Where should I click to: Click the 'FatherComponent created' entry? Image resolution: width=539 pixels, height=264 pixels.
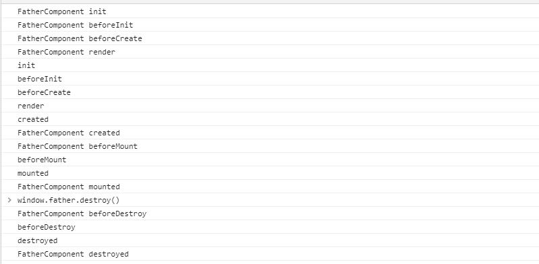click(69, 133)
